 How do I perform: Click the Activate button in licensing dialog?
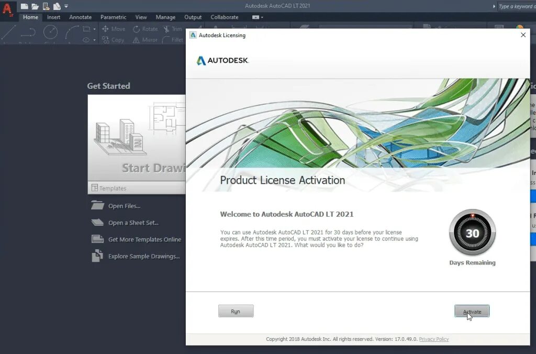click(x=472, y=311)
